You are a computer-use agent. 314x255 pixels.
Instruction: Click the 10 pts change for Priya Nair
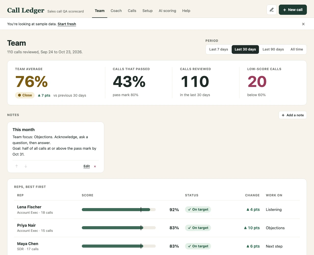pos(252,228)
